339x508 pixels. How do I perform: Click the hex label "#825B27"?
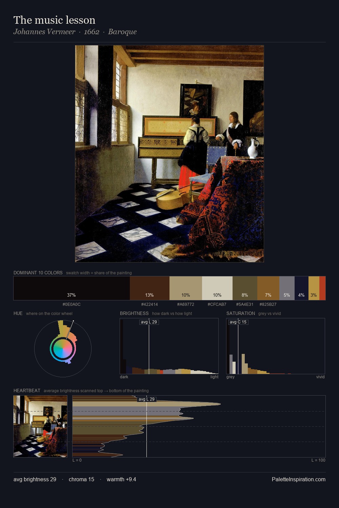click(x=268, y=304)
